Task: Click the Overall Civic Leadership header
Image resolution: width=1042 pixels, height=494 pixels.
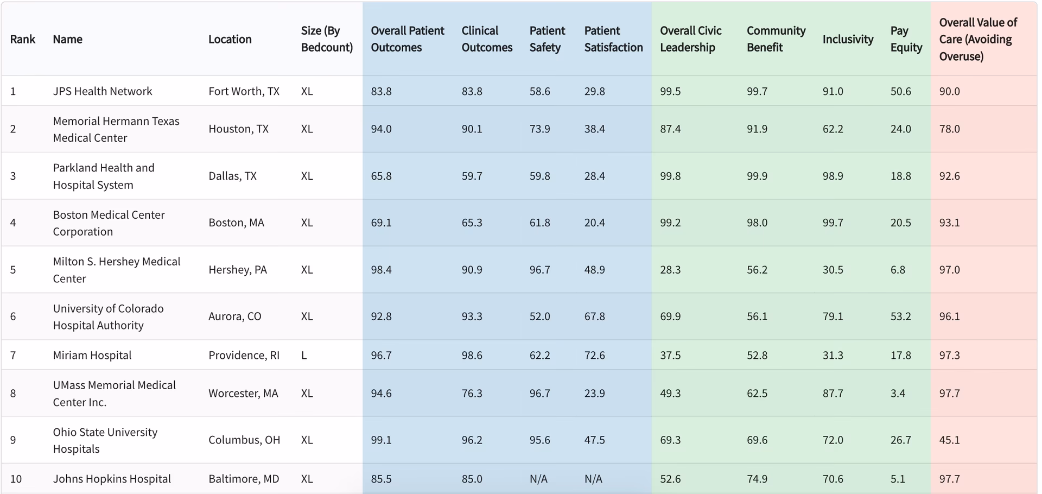Action: (690, 39)
